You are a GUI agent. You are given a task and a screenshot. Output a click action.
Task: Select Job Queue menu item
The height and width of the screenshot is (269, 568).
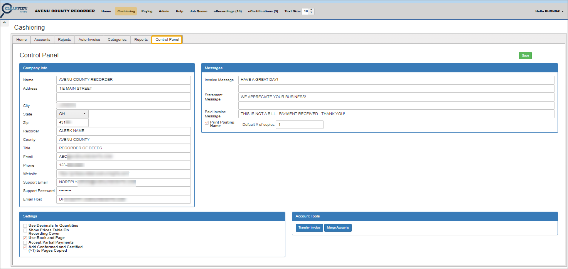(198, 12)
